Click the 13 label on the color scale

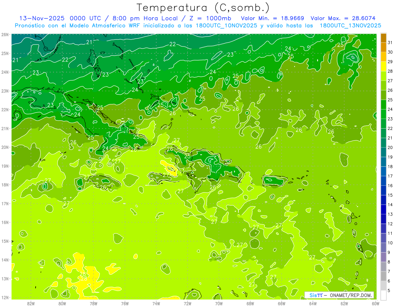(390, 214)
